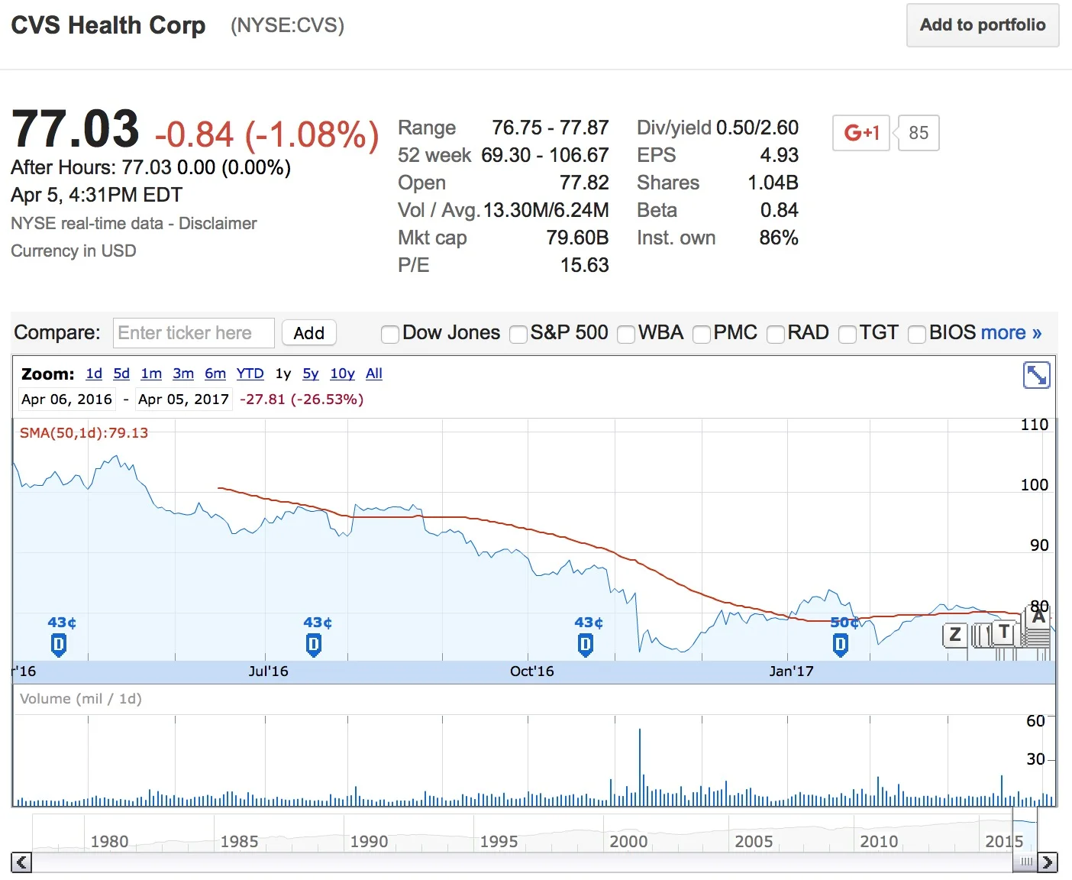This screenshot has height=880, width=1072.
Task: Tick the RAD comparison checkbox
Action: 776,334
